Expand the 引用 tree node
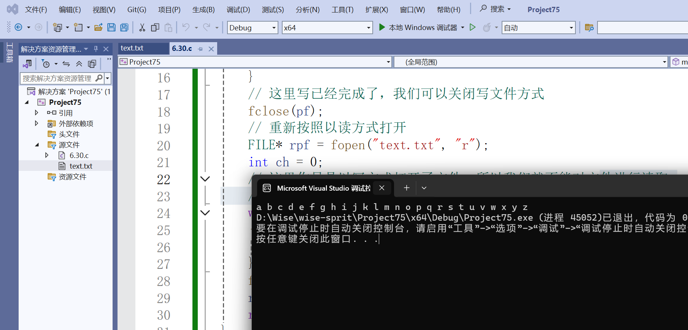The image size is (688, 330). point(37,112)
